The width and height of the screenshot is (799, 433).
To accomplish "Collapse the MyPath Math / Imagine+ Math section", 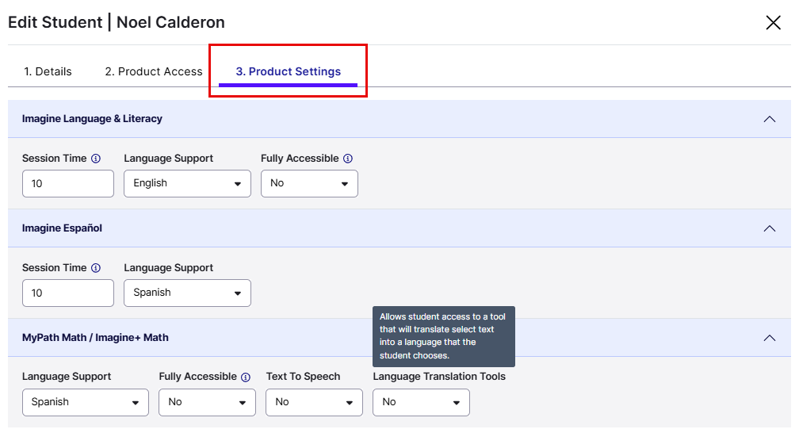I will pos(769,338).
